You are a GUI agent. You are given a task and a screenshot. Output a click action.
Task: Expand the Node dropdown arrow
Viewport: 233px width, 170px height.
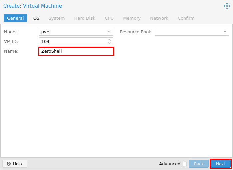(109, 32)
